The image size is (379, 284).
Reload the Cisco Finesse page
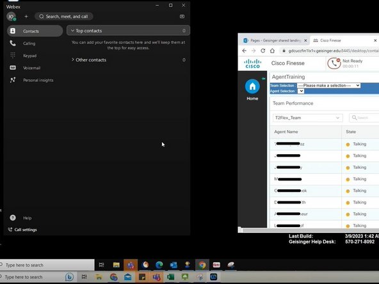(263, 51)
